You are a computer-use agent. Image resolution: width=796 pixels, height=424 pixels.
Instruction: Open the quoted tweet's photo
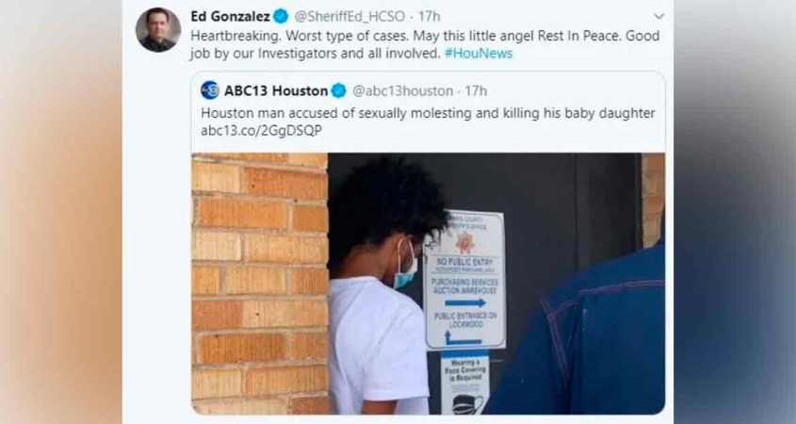(428, 284)
